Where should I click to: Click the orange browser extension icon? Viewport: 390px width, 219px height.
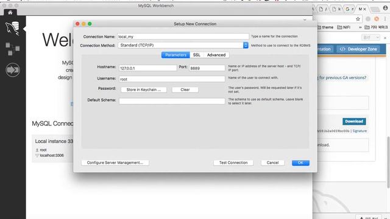pyautogui.click(x=377, y=19)
